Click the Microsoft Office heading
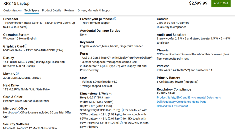235x130 pixels. click(x=15, y=108)
